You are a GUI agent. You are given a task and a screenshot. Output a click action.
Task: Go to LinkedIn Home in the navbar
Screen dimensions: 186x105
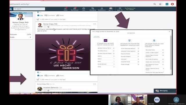[x=65, y=9]
